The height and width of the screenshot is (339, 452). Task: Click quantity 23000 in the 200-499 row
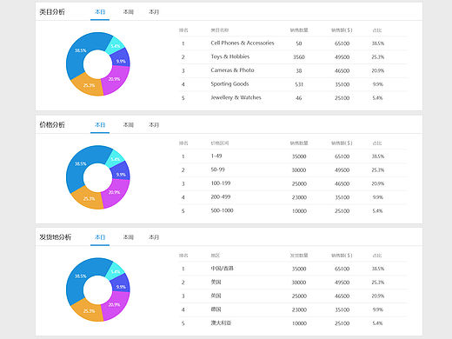(x=299, y=197)
